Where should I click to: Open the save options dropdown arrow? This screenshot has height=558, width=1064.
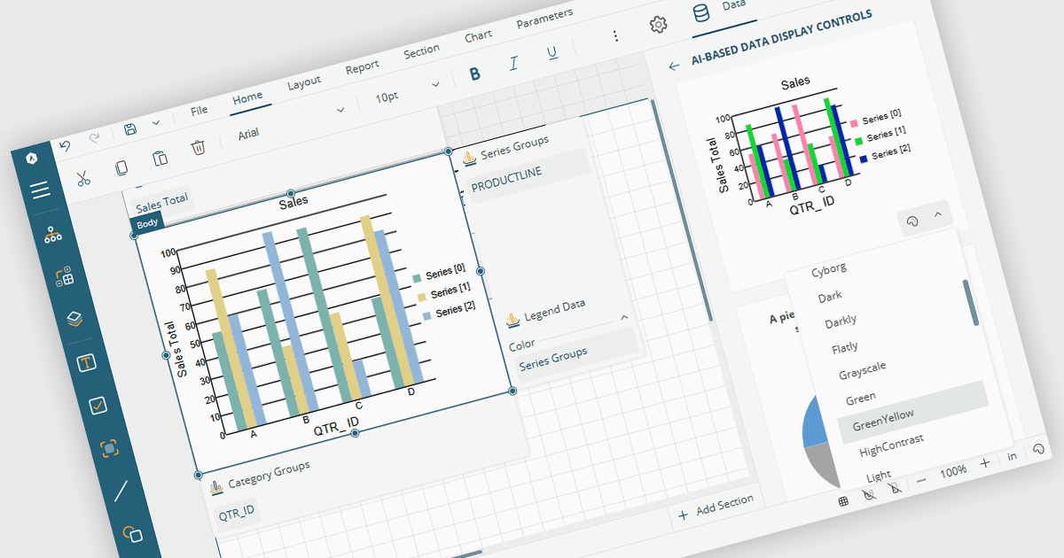pos(156,122)
